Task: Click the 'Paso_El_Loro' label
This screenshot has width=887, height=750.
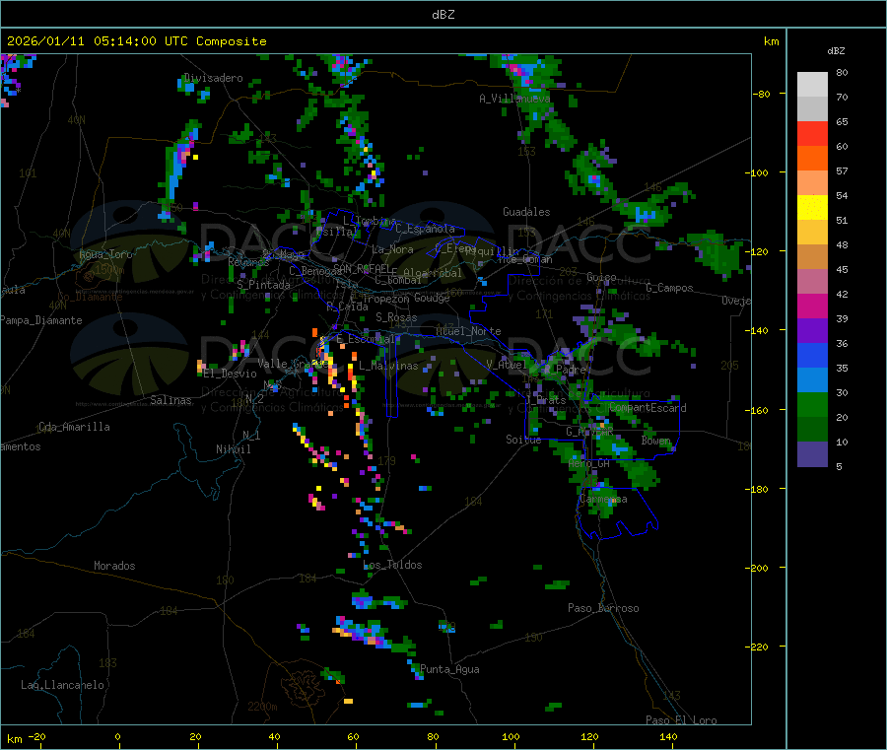Action: click(682, 720)
